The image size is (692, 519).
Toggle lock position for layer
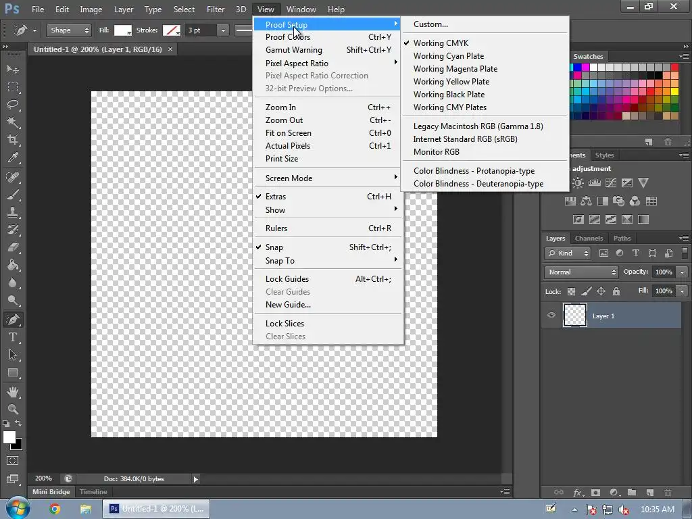(601, 291)
